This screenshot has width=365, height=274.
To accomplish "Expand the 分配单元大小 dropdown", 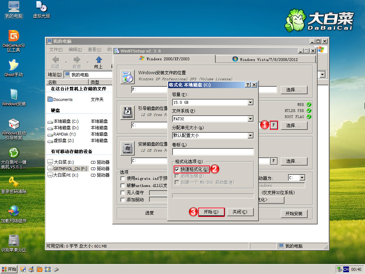I will [250, 136].
